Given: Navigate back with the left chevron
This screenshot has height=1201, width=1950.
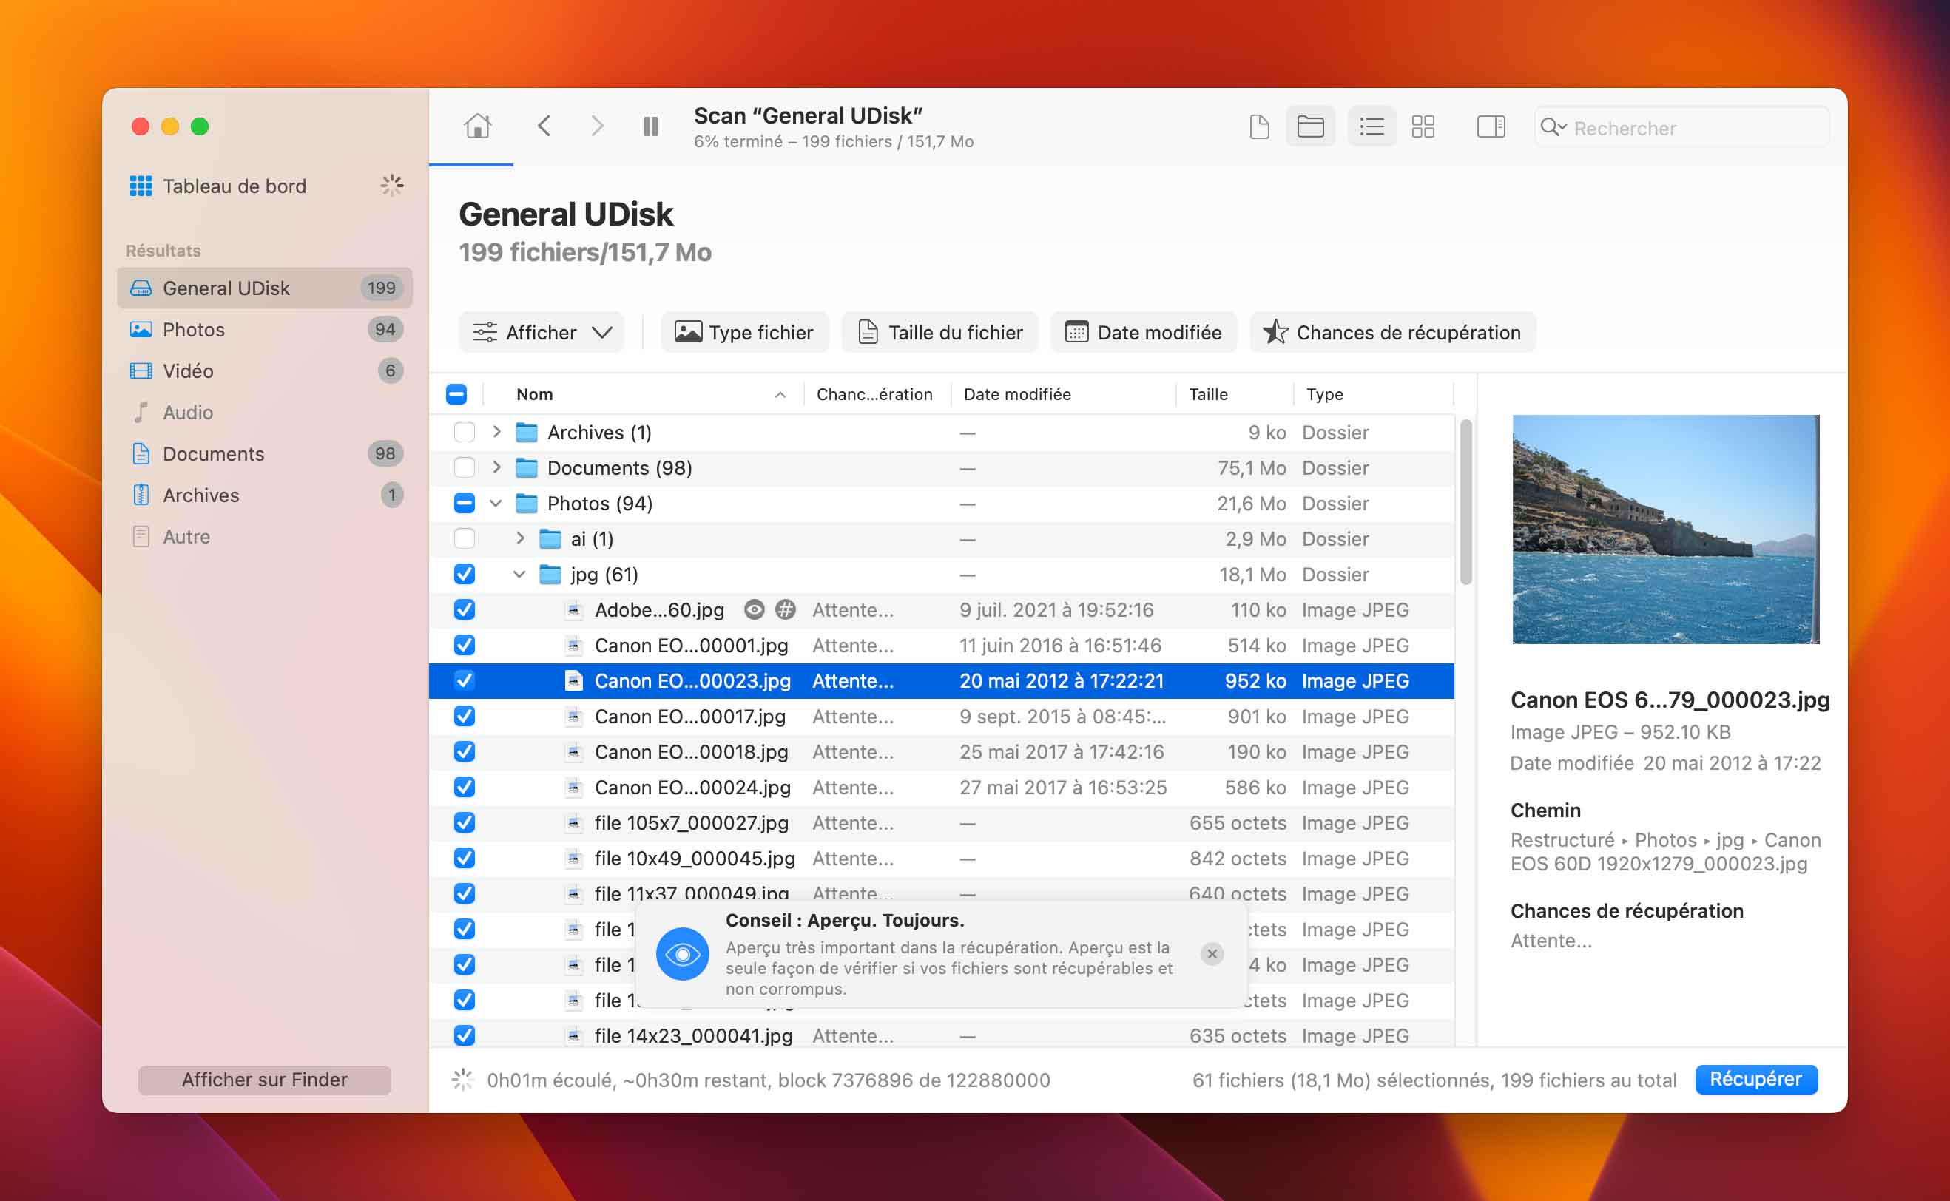Looking at the screenshot, I should (544, 126).
